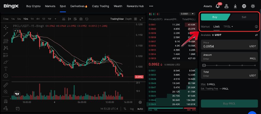The image size is (261, 114).
Task: Select the 1D timeframe
Action: tap(44, 19)
